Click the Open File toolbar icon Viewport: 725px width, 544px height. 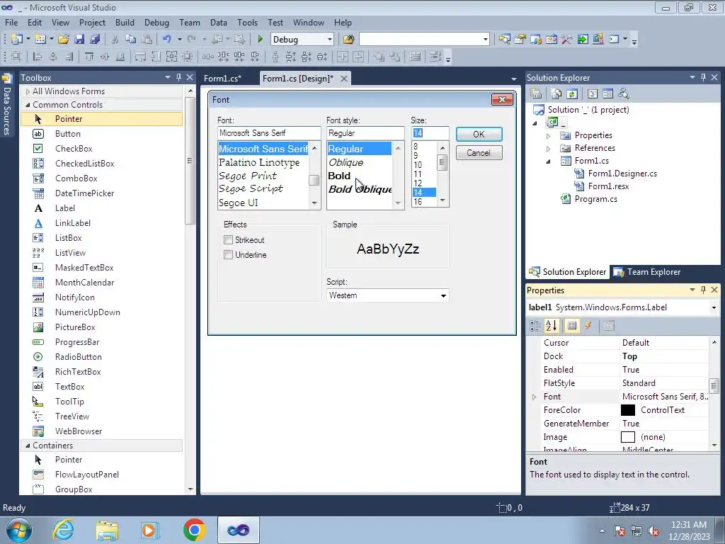64,40
